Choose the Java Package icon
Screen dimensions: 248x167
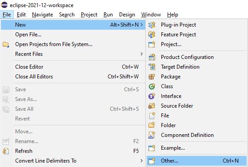pos(152,77)
